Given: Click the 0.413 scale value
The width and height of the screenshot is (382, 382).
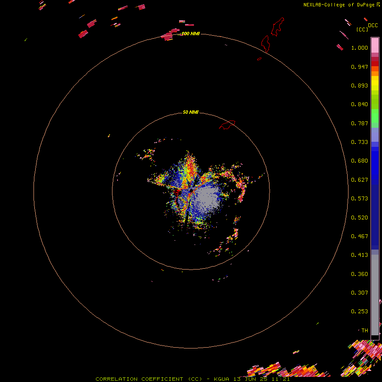Looking at the screenshot, I should tap(360, 255).
